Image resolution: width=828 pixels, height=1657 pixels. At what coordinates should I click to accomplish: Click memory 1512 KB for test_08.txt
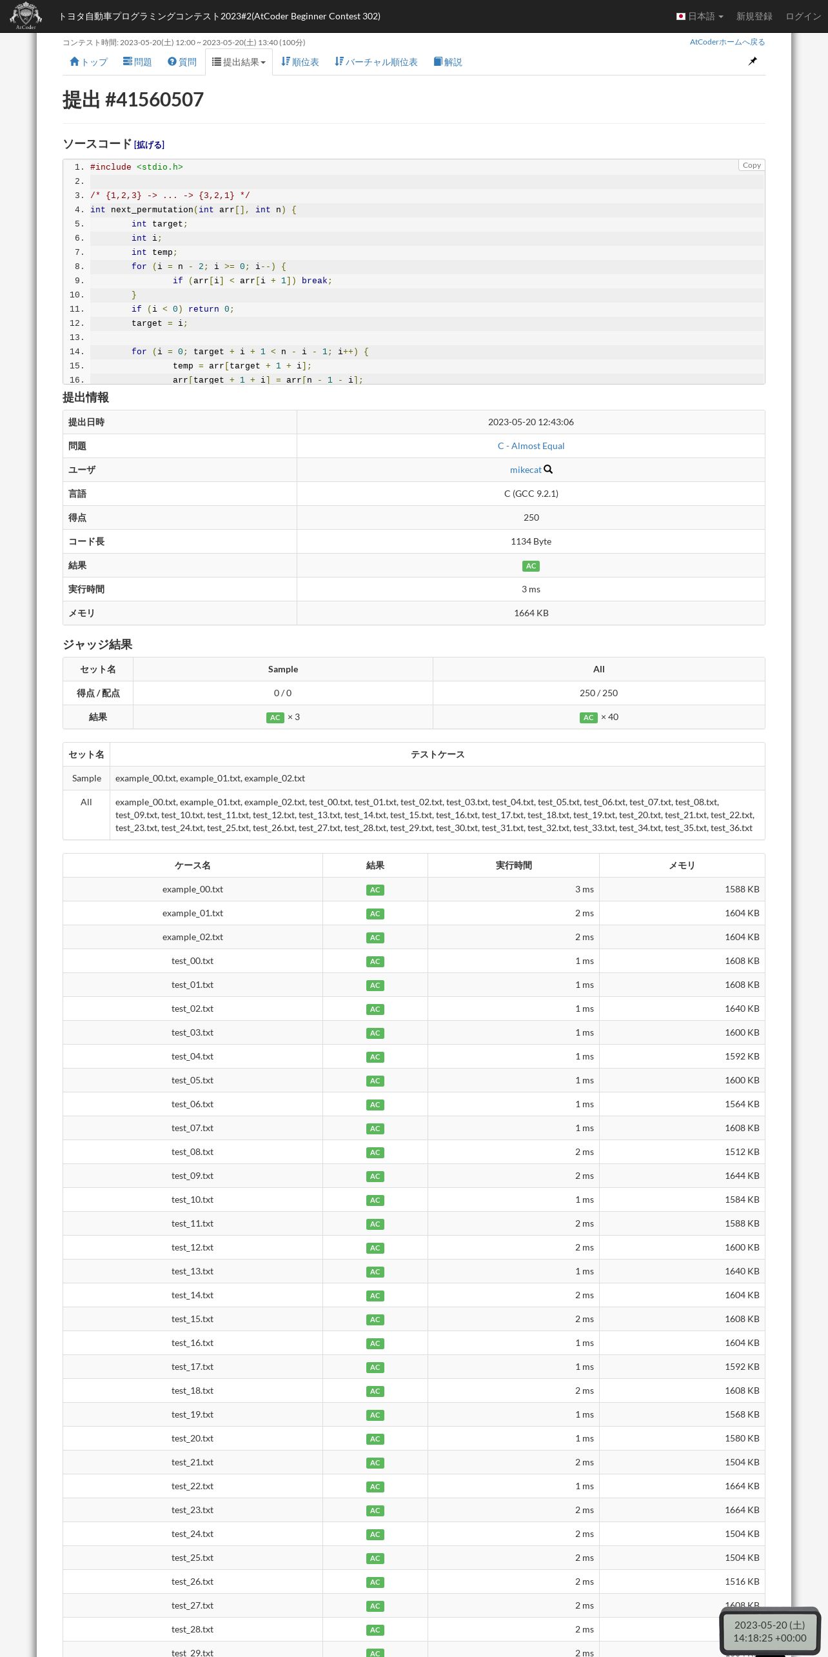click(742, 1152)
